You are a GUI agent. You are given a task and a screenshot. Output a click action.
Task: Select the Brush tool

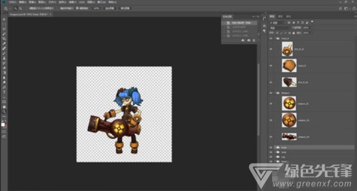pos(4,53)
